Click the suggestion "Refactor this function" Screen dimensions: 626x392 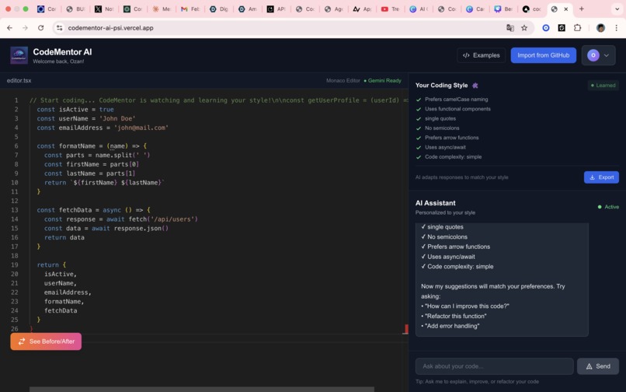point(454,316)
